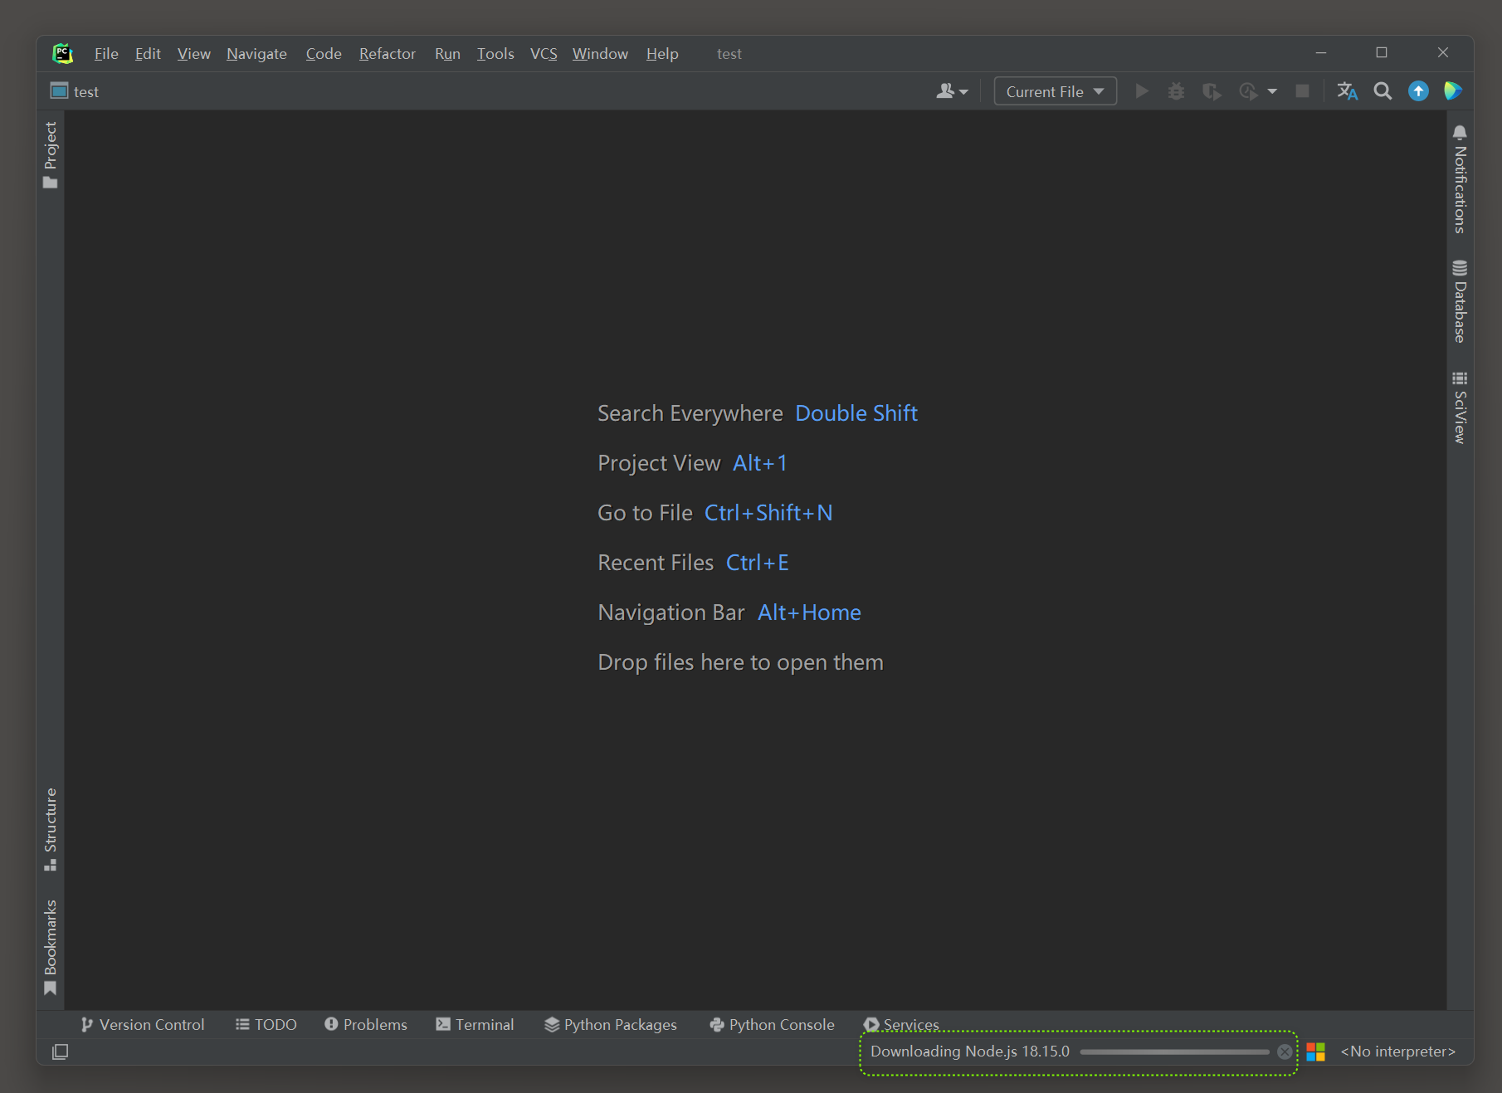Click the Run with Coverage icon

(1212, 91)
